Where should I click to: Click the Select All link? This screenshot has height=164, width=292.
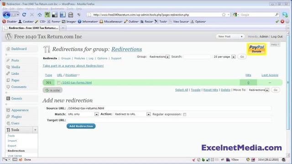(182, 90)
